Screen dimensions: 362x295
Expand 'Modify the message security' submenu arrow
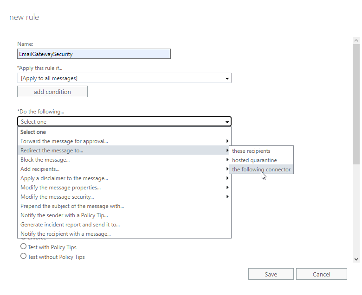[x=227, y=197]
